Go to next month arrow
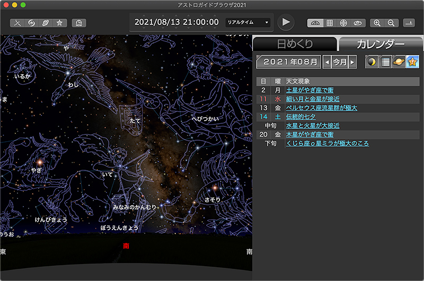Screen dimensions: 424x281 click(x=352, y=62)
